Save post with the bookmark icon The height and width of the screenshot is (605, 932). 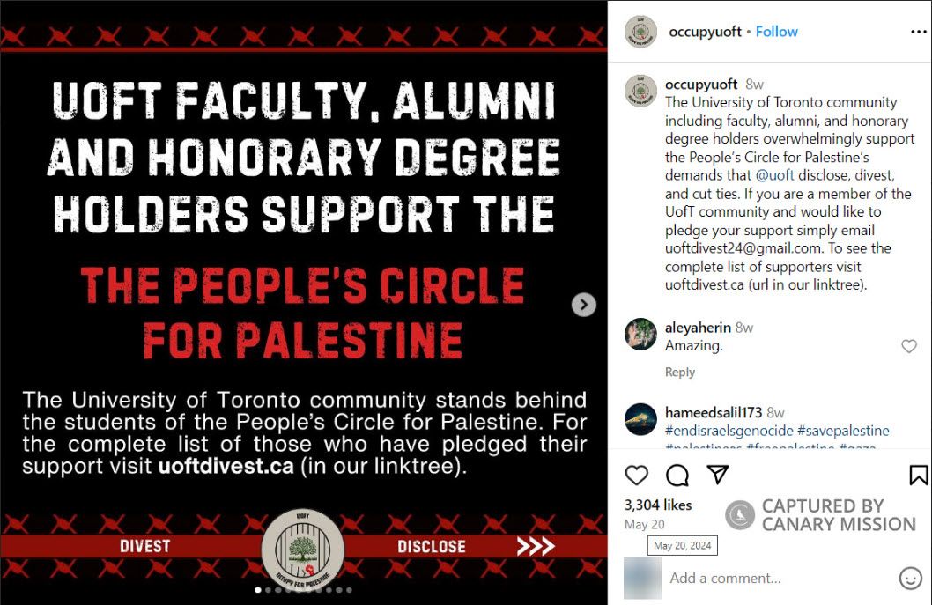(x=918, y=476)
